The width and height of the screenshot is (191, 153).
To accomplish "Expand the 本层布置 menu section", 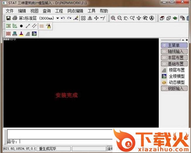I will [x=174, y=57].
